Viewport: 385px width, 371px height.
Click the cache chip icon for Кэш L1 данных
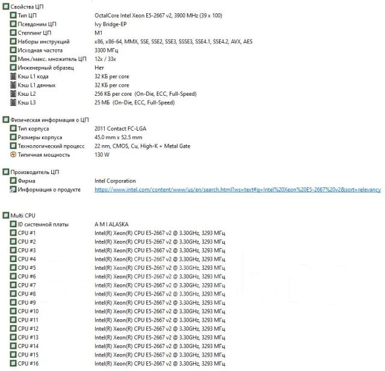pos(13,85)
